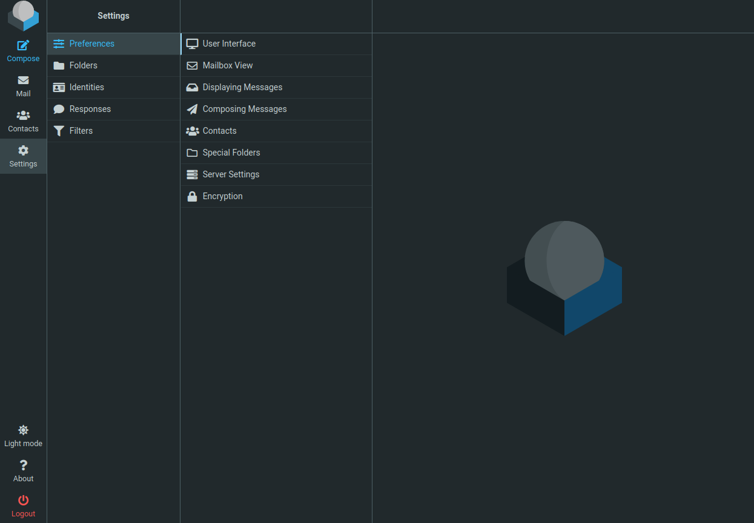
Task: Click the Encryption lock icon
Action: (x=192, y=196)
